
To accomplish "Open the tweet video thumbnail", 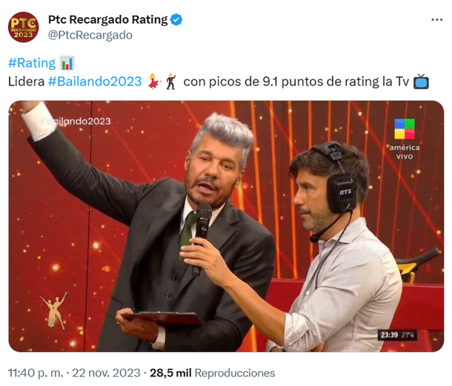I will click(226, 226).
